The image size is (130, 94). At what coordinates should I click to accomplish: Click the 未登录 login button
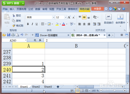click(x=97, y=9)
